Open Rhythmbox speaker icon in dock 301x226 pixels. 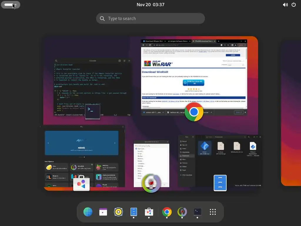[x=118, y=212]
